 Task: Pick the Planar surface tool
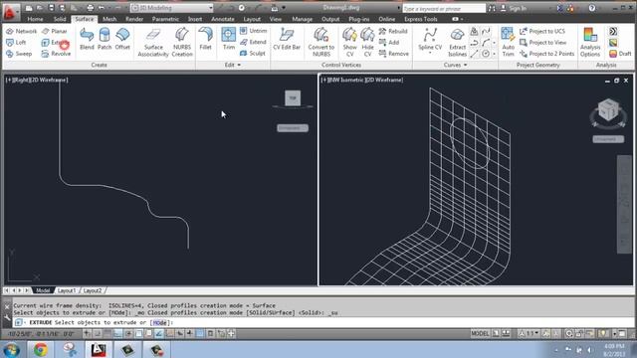point(55,31)
